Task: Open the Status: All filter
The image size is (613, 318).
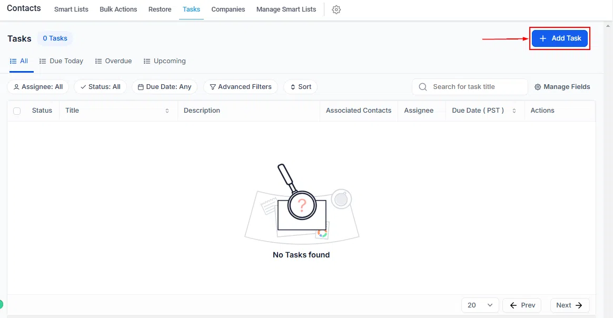Action: pos(100,87)
